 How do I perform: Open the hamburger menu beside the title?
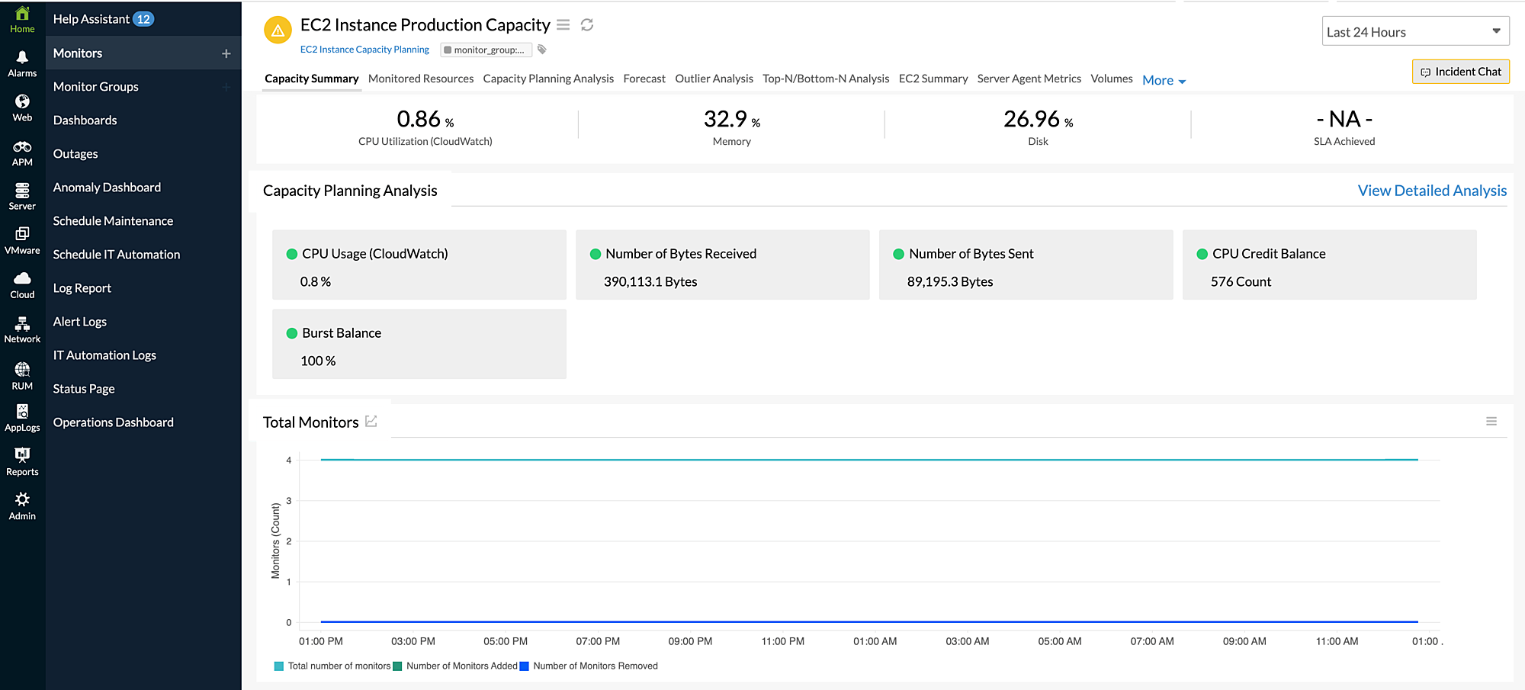tap(563, 24)
